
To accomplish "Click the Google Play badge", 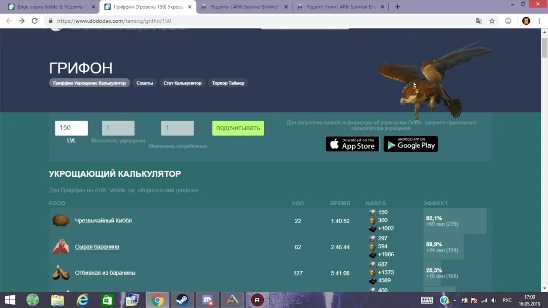I will click(x=411, y=144).
